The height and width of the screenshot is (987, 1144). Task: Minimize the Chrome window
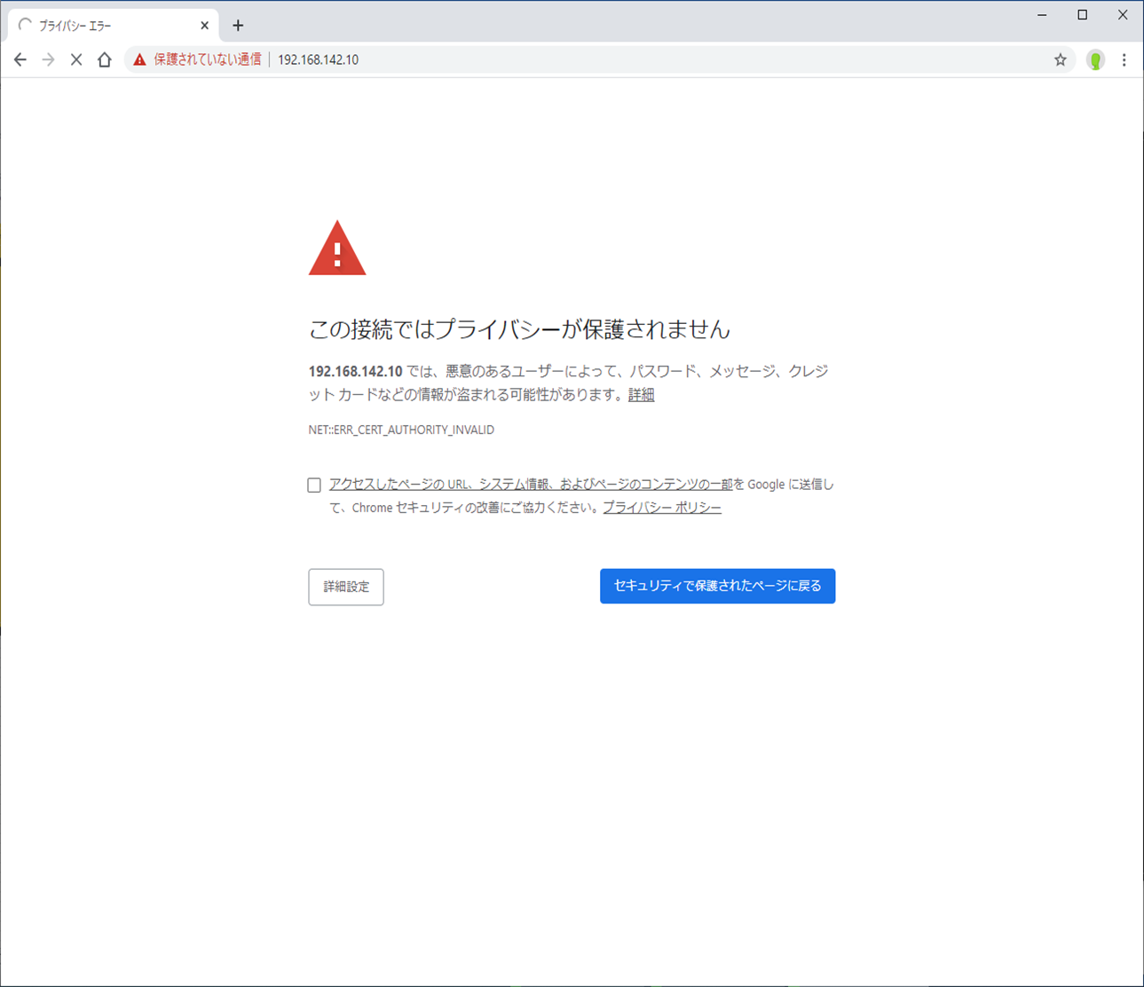pyautogui.click(x=1042, y=15)
